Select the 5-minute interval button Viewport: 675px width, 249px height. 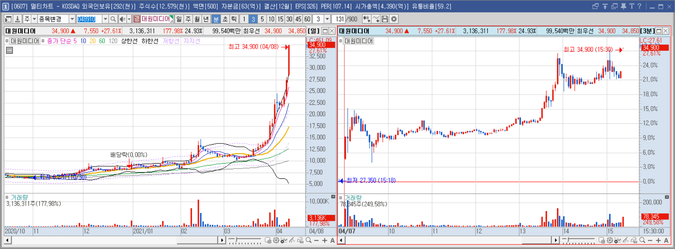262,19
